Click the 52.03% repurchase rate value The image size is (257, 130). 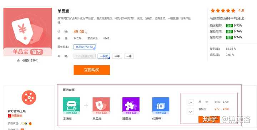tap(231, 49)
